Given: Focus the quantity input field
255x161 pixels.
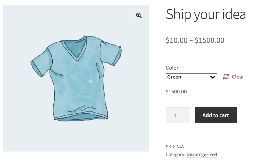Looking at the screenshot, I should 177,115.
